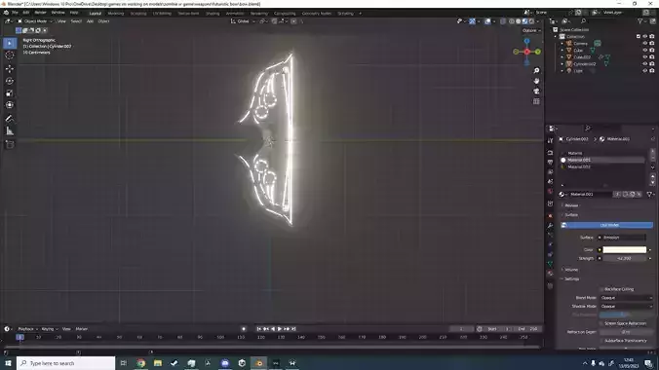The width and height of the screenshot is (659, 370).
Task: Enable the Backface Culling checkbox
Action: pyautogui.click(x=601, y=289)
